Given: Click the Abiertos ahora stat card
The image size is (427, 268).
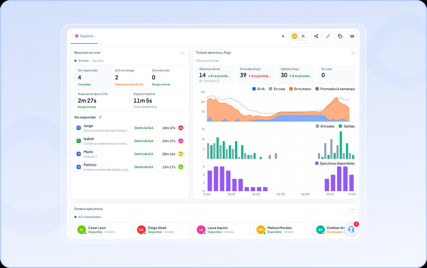Looking at the screenshot, I should (215, 75).
